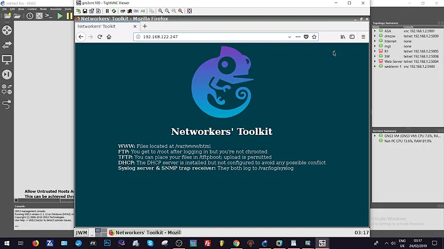Open TightVNC connection options icon
This screenshot has height=249, width=444.
[x=91, y=11]
